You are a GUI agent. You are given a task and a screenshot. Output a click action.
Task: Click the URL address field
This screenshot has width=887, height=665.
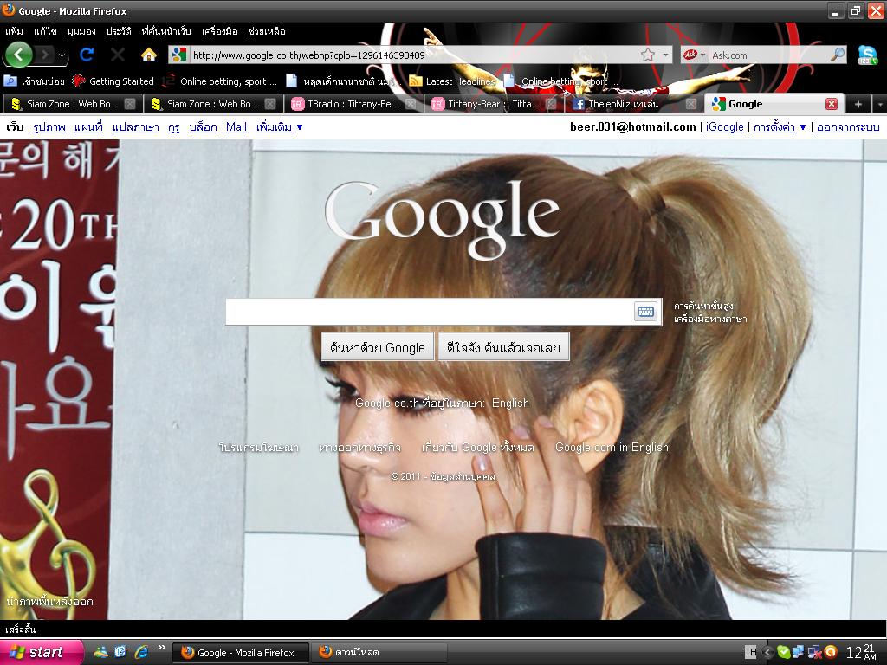pyautogui.click(x=414, y=55)
